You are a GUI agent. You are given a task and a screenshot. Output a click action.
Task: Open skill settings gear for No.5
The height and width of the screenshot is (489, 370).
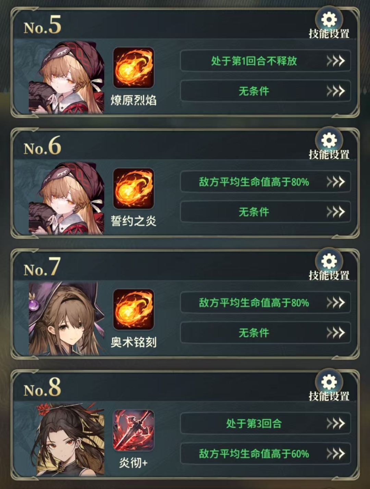pos(329,20)
